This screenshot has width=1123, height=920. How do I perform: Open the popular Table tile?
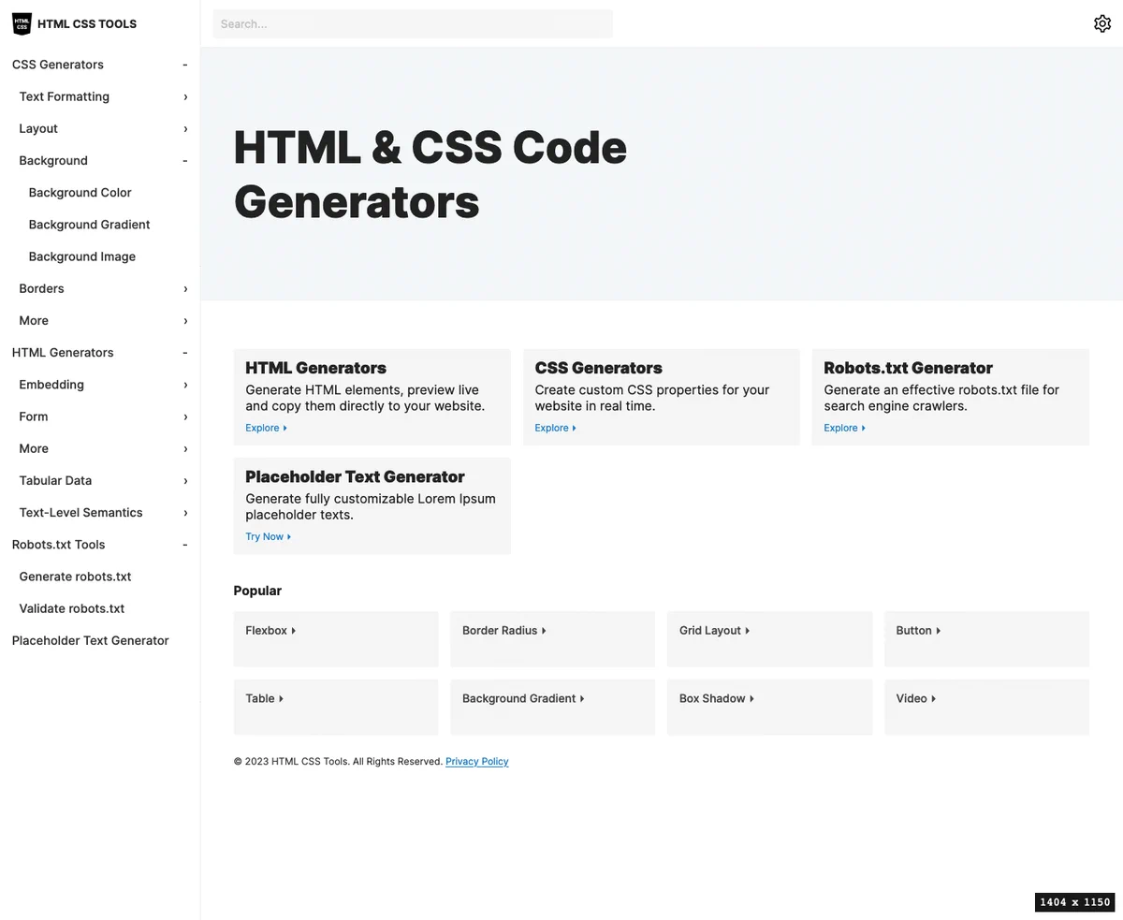point(336,708)
